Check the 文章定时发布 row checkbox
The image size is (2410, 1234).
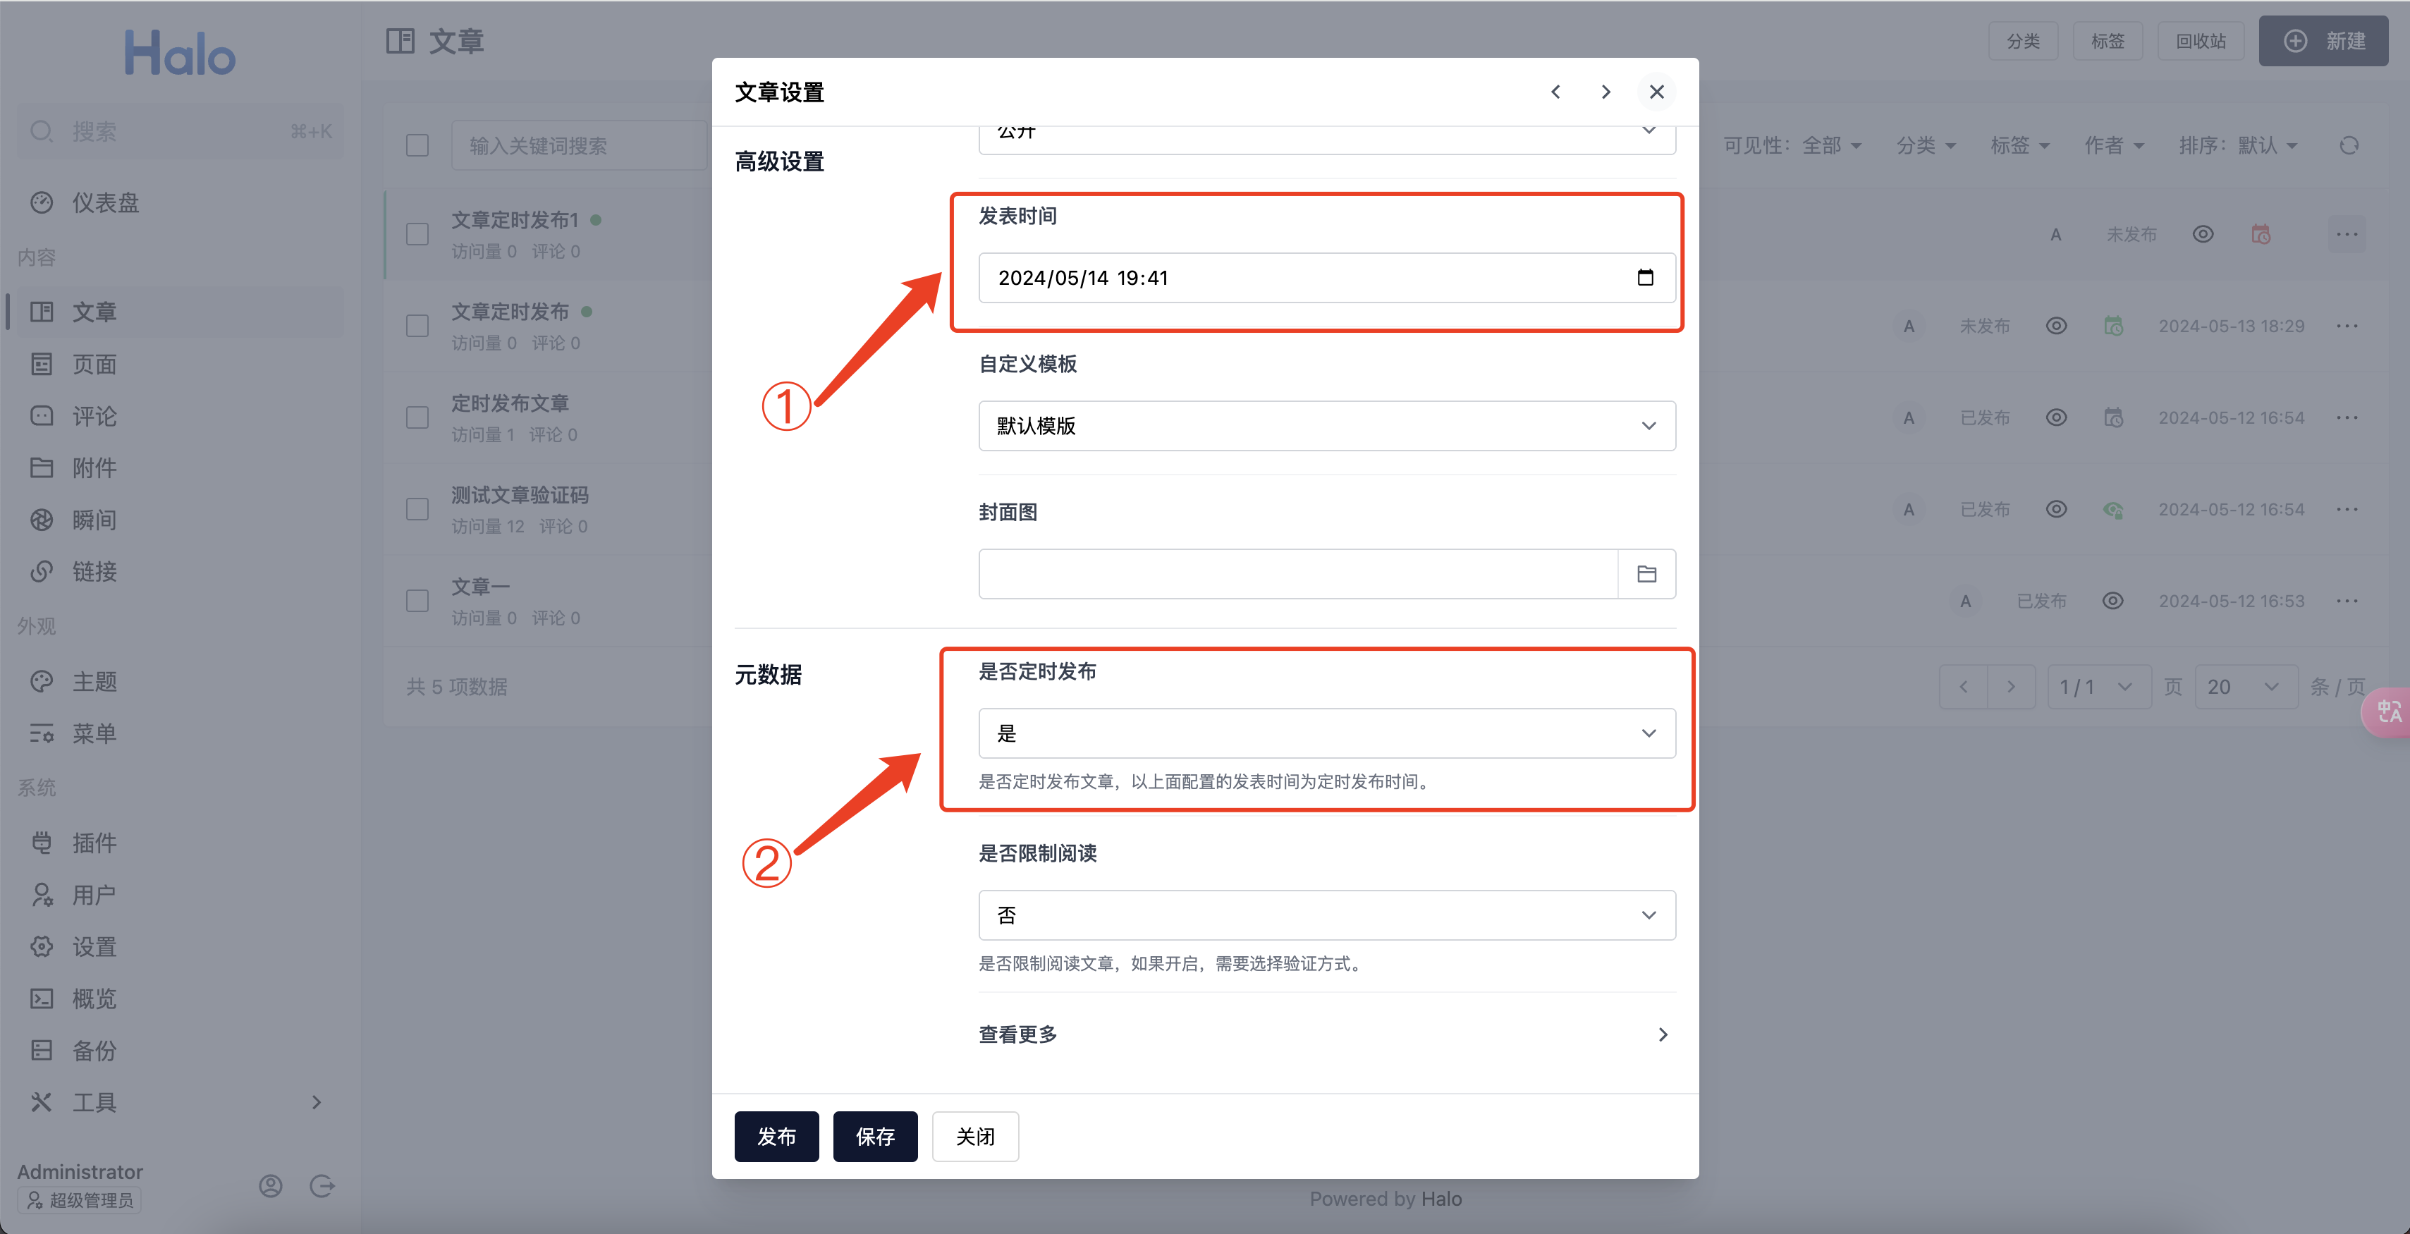pyautogui.click(x=417, y=326)
